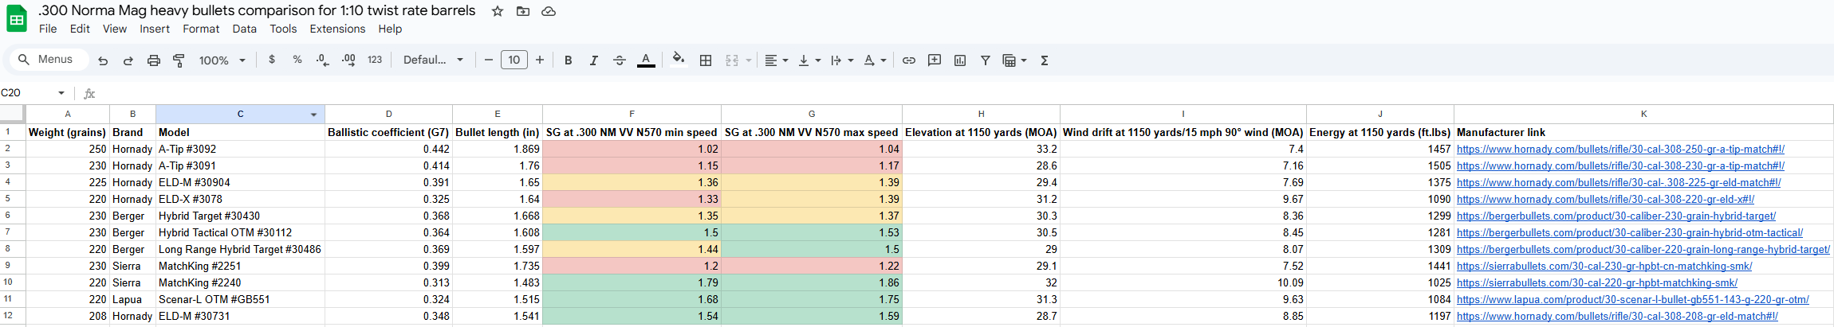The height and width of the screenshot is (327, 1834).
Task: Open the Extensions menu
Action: pos(337,29)
